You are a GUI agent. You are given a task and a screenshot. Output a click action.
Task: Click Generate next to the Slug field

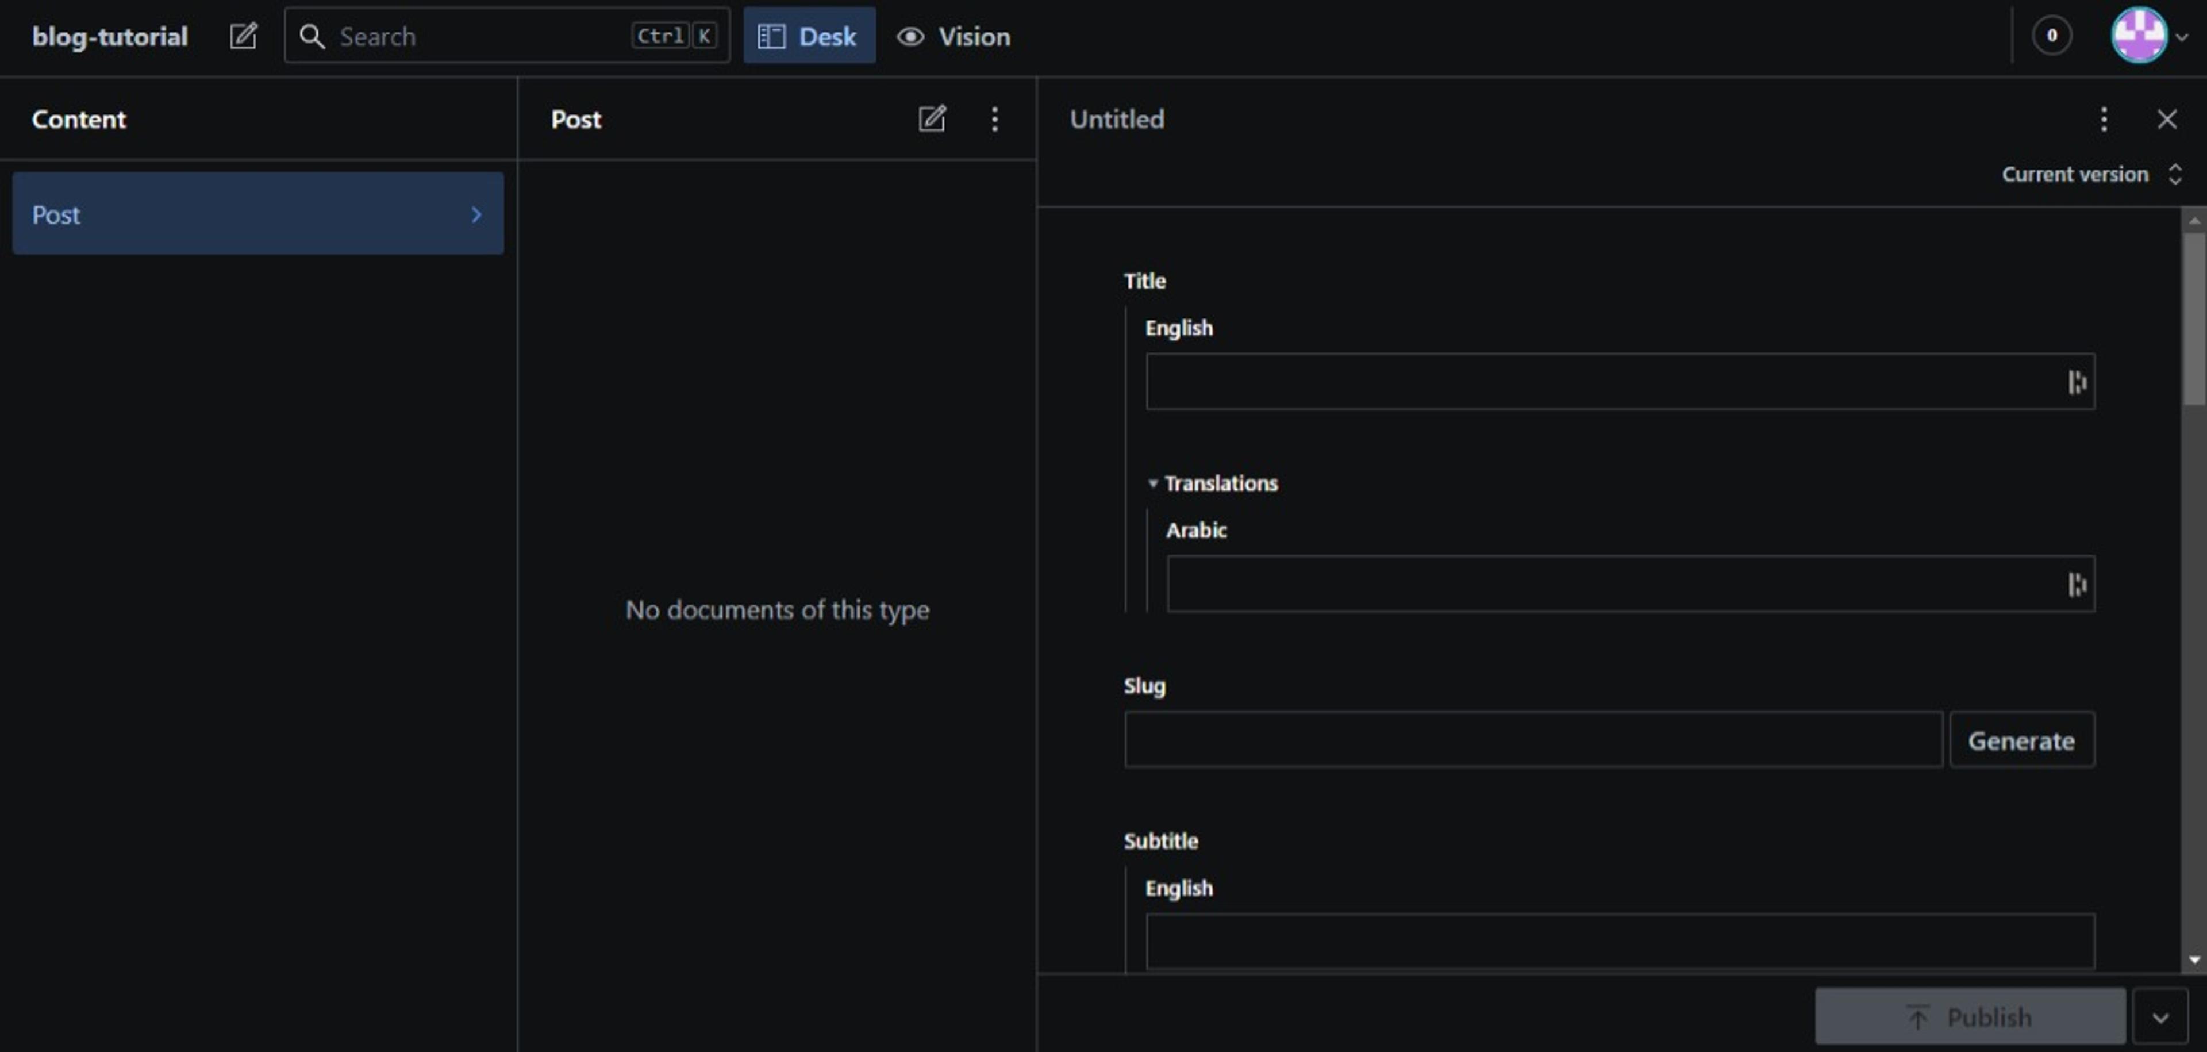(x=2021, y=740)
